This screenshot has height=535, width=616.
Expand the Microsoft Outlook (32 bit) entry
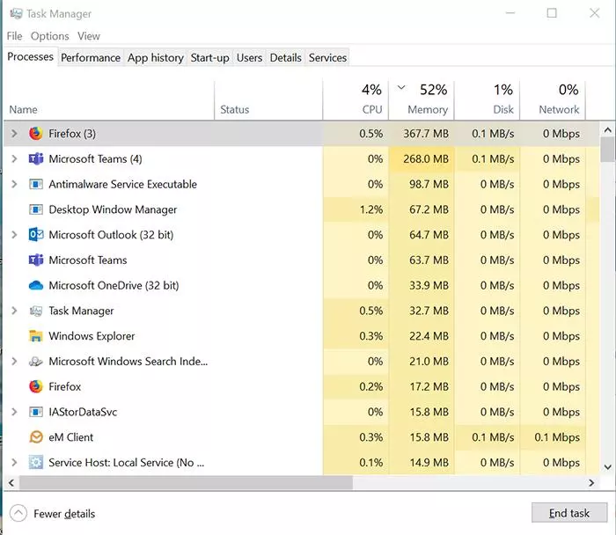tap(14, 235)
